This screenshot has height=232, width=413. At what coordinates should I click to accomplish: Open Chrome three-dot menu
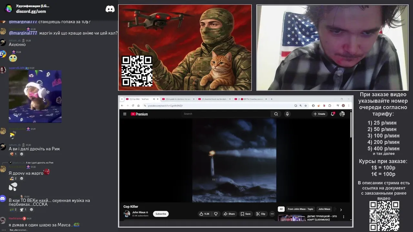pos(348,106)
